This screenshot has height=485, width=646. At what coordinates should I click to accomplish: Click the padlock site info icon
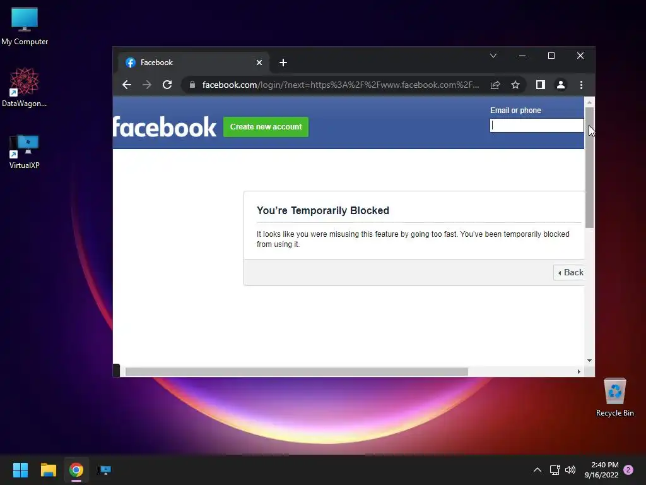(192, 85)
